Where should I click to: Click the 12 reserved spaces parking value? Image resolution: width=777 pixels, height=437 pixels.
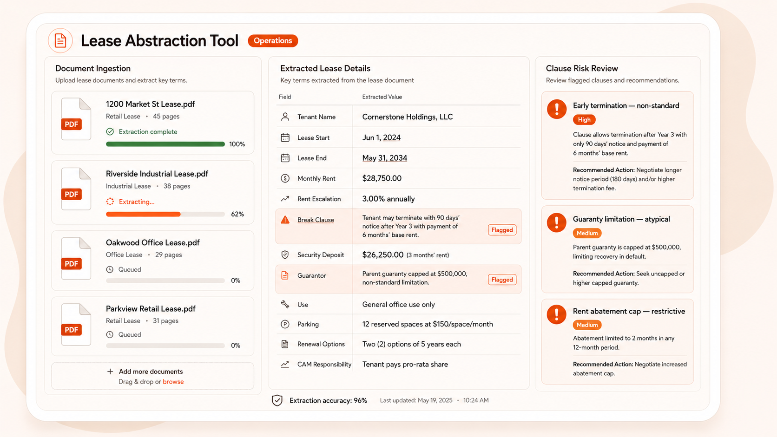click(x=428, y=324)
